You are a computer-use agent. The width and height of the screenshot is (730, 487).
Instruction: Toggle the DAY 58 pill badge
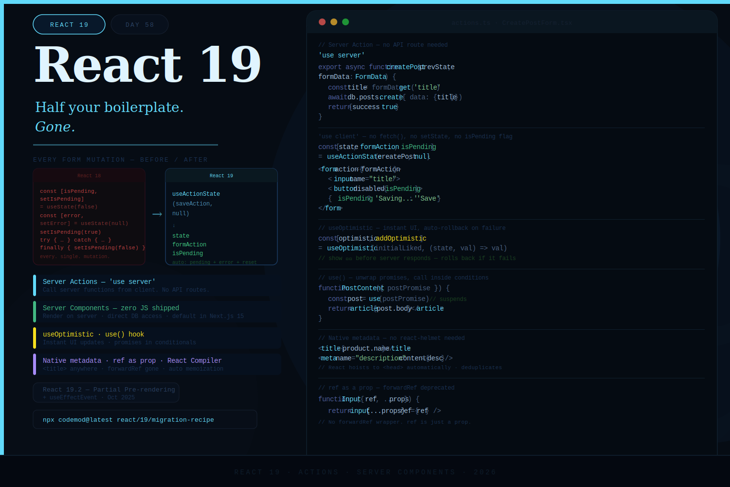pyautogui.click(x=139, y=24)
